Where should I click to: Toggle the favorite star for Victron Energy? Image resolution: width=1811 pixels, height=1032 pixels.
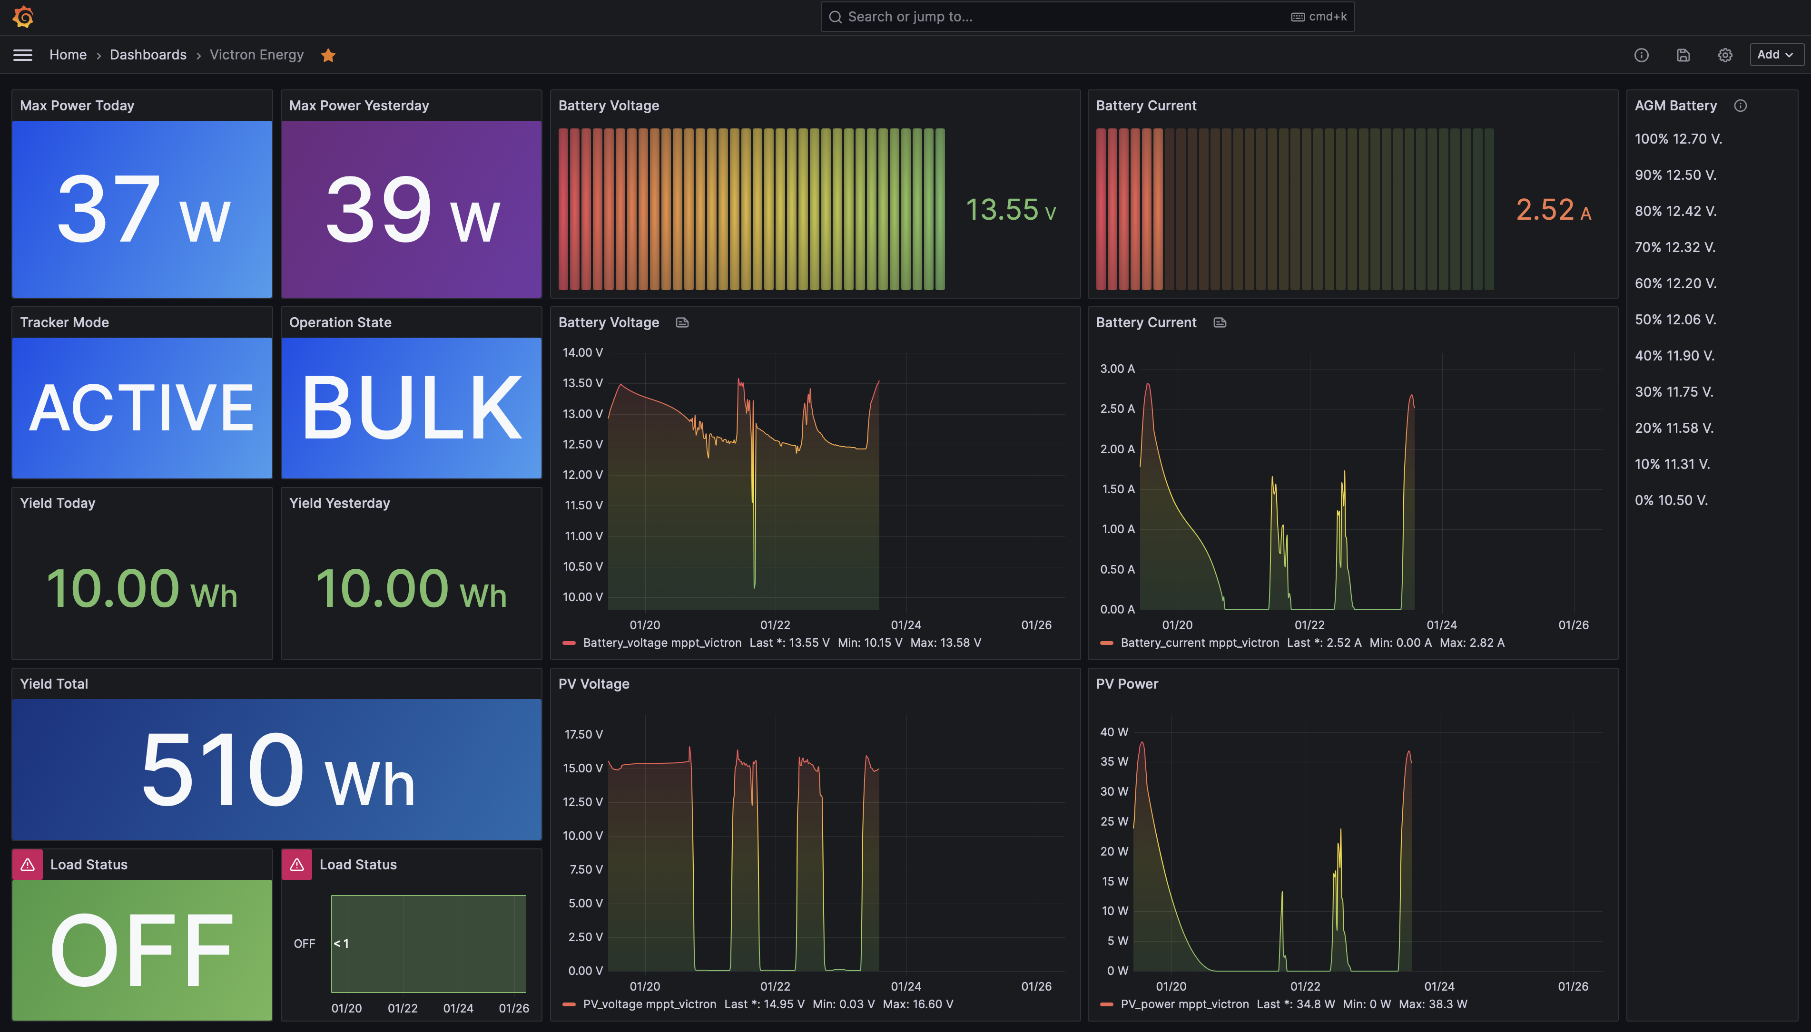[327, 55]
